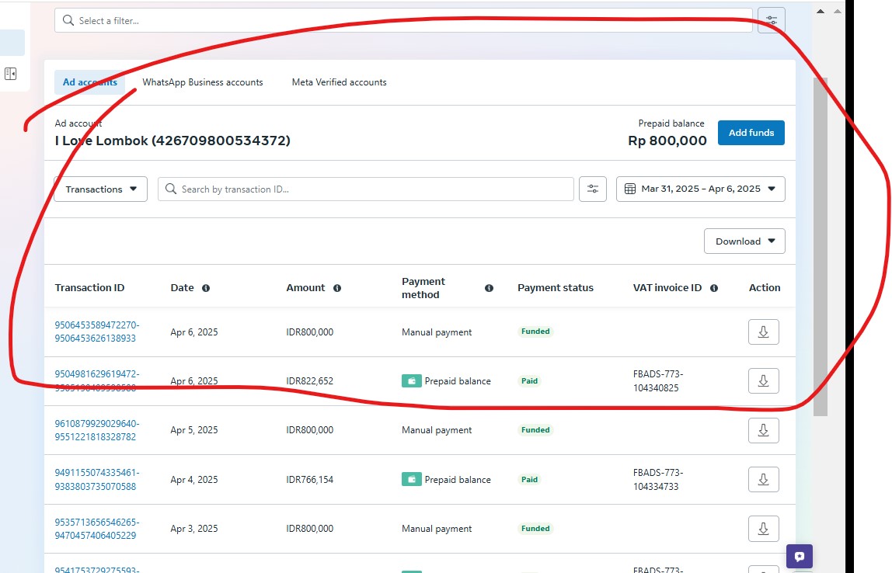Switch to WhatsApp Business accounts tab
This screenshot has height=573, width=892.
[x=202, y=82]
